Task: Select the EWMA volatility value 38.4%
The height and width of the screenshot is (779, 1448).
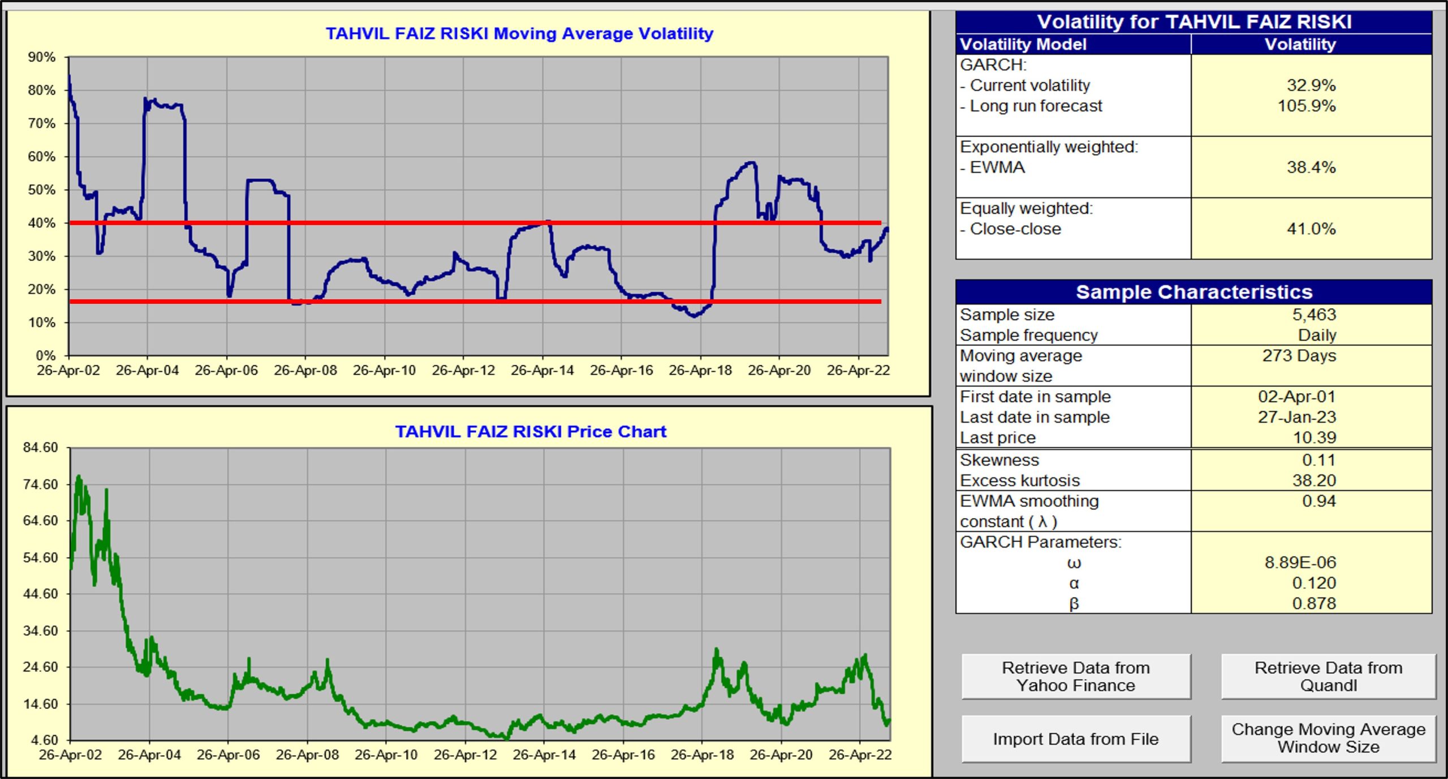Action: pyautogui.click(x=1311, y=167)
